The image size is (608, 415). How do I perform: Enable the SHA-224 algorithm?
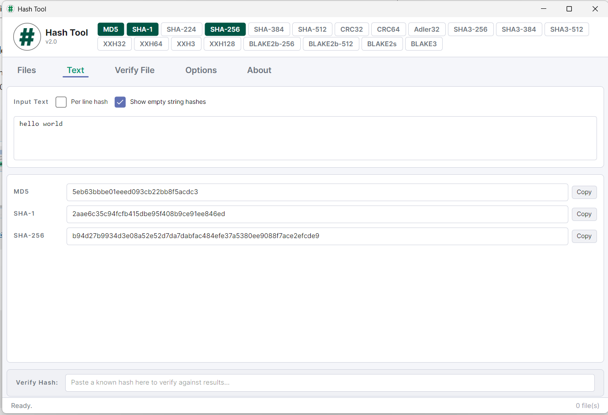181,29
